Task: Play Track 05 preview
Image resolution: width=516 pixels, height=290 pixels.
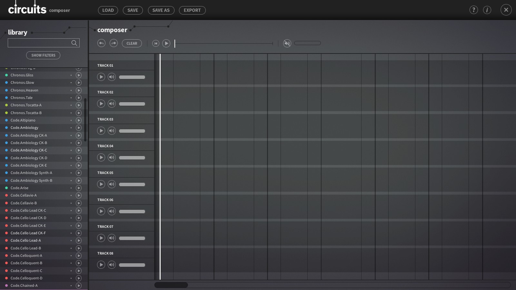Action: click(101, 184)
